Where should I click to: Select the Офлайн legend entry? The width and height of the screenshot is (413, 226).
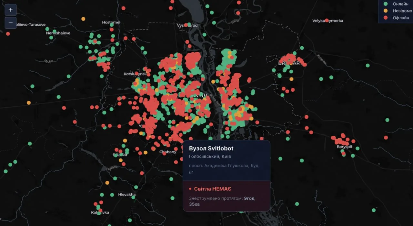[x=397, y=18]
